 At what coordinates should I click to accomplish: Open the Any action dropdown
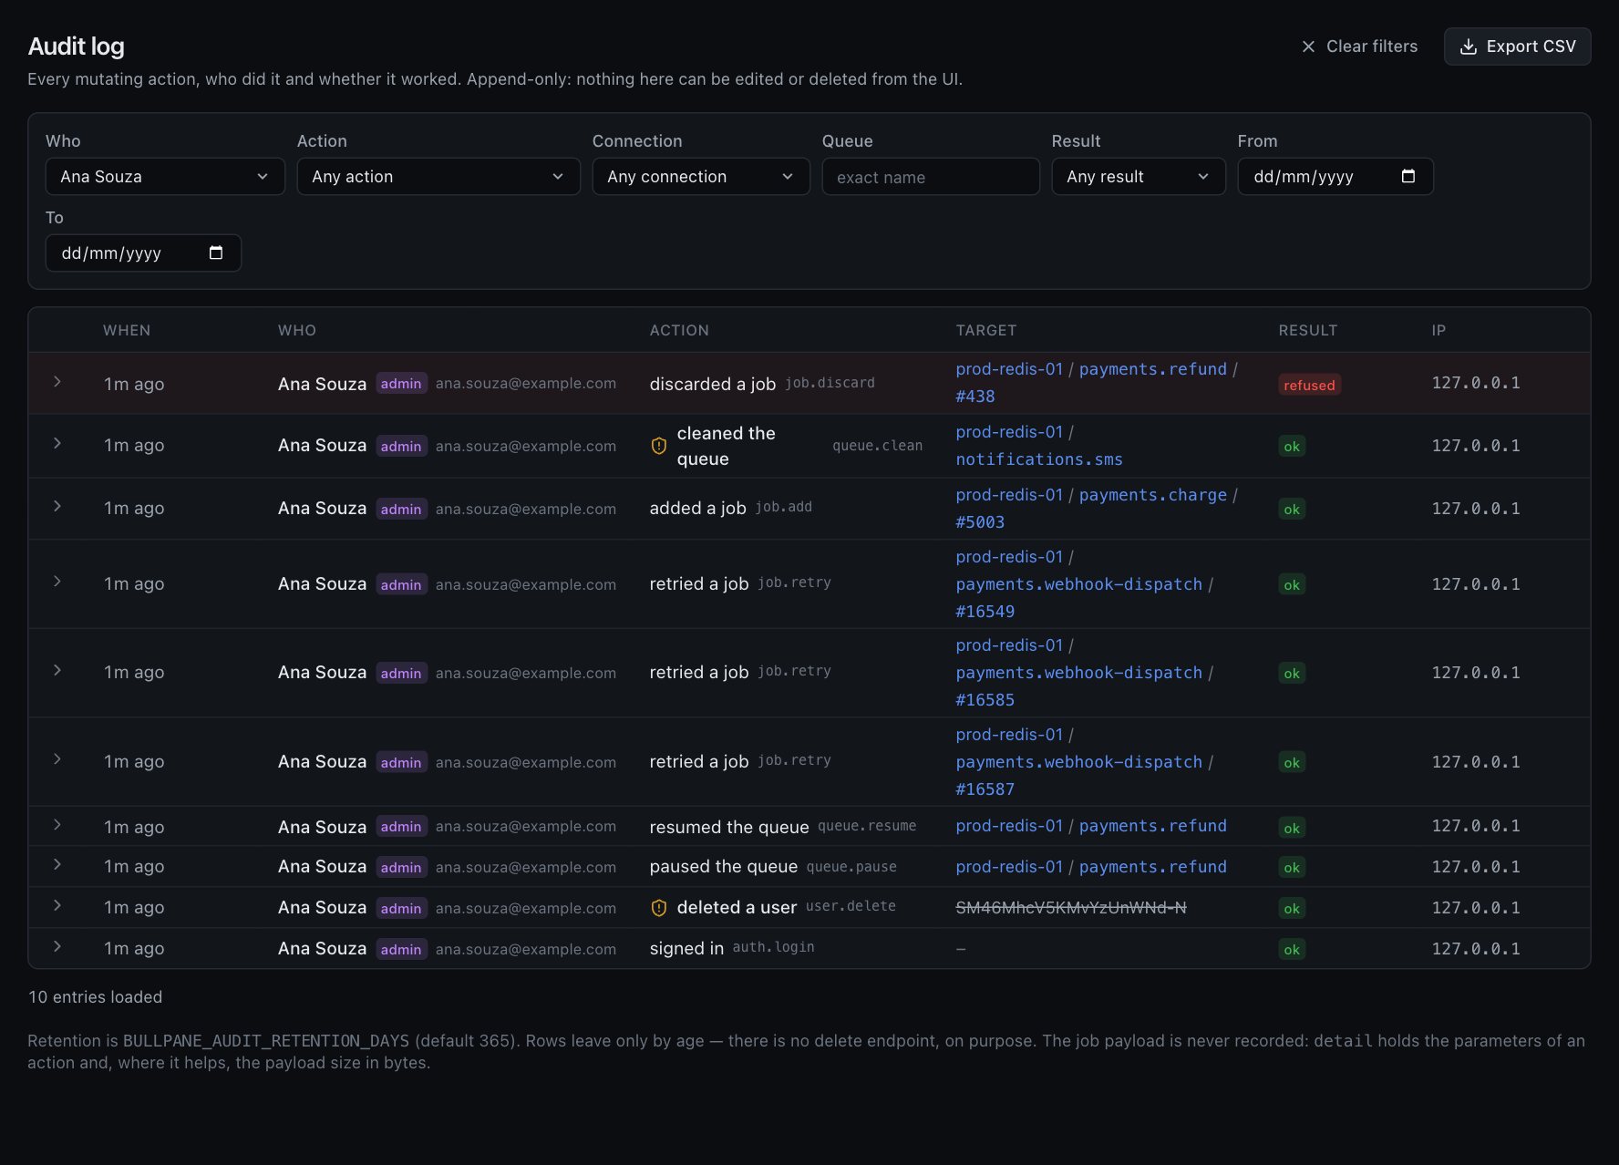coord(438,176)
